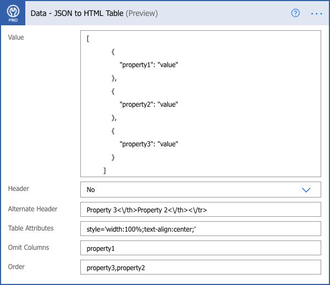
Task: Click the Order field with property3,property2
Action: click(200, 267)
